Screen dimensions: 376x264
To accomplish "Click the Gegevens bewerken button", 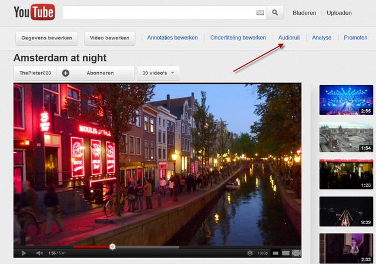I will pyautogui.click(x=46, y=38).
